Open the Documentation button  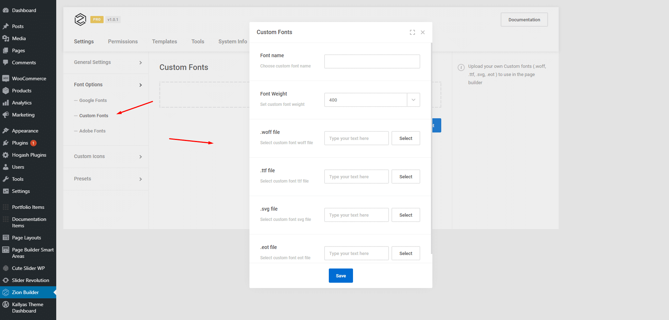point(524,20)
